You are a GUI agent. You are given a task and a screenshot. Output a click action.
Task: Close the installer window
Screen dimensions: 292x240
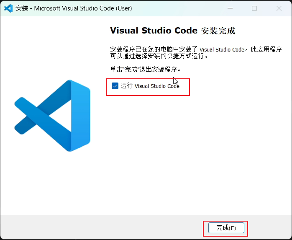coord(279,8)
